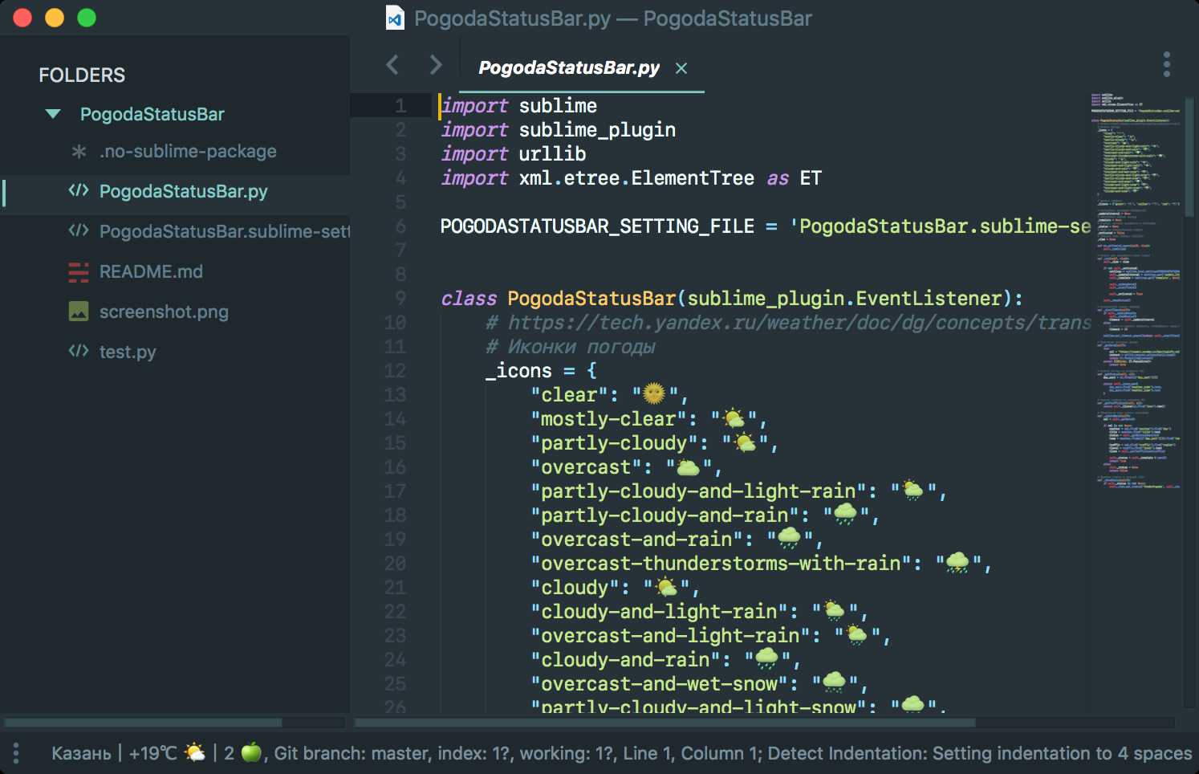Click the _icons variable on line 12

tap(518, 370)
